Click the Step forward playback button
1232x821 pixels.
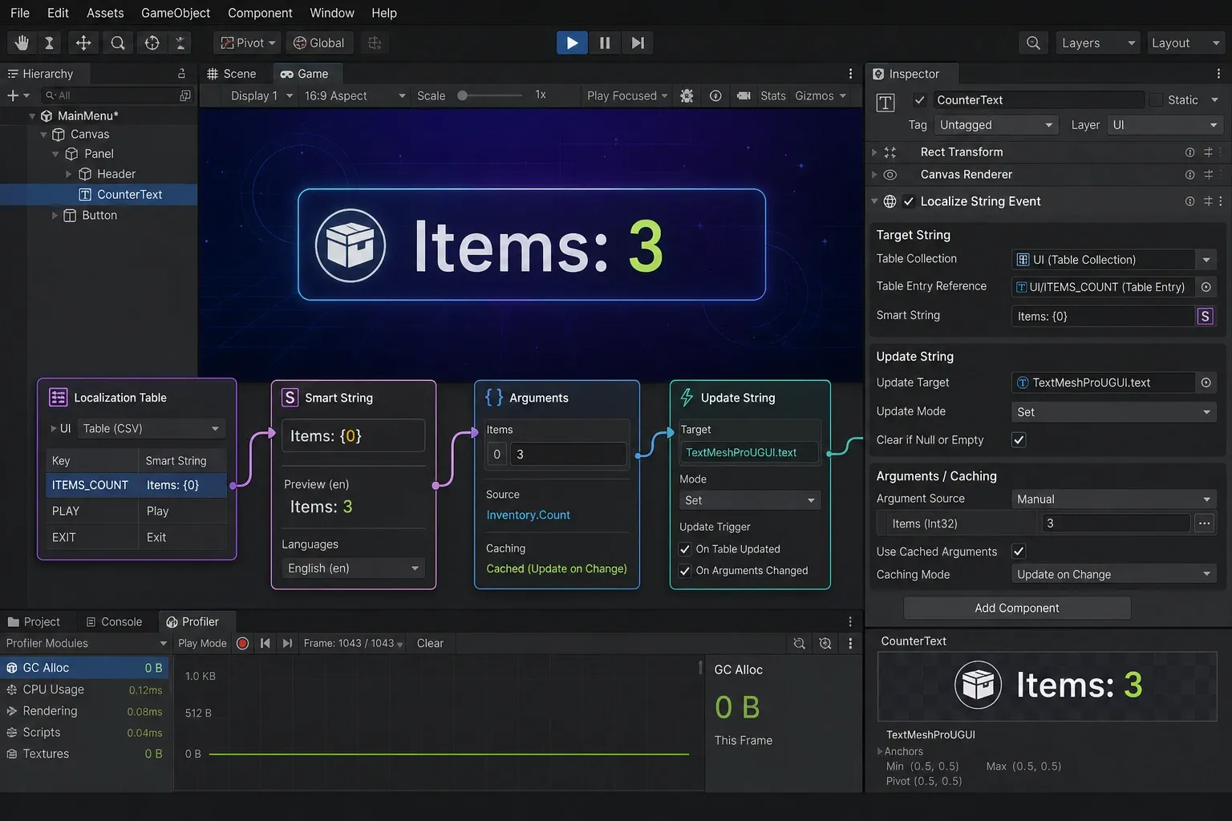click(638, 42)
